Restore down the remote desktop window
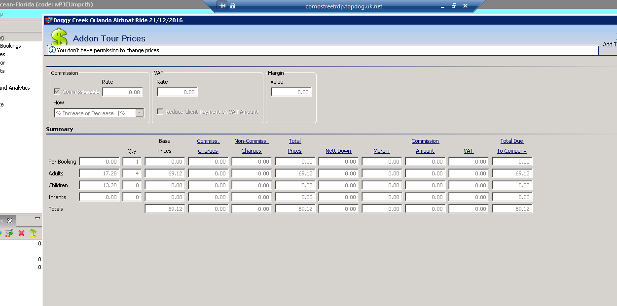 [454, 6]
